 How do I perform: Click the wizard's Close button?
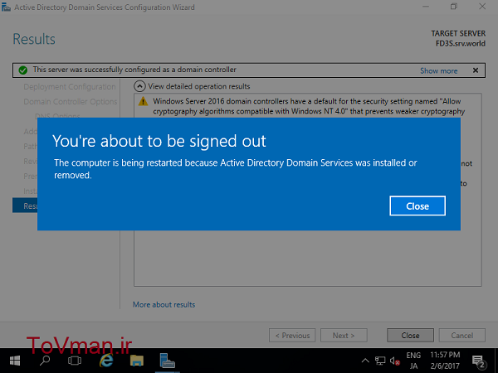[410, 335]
